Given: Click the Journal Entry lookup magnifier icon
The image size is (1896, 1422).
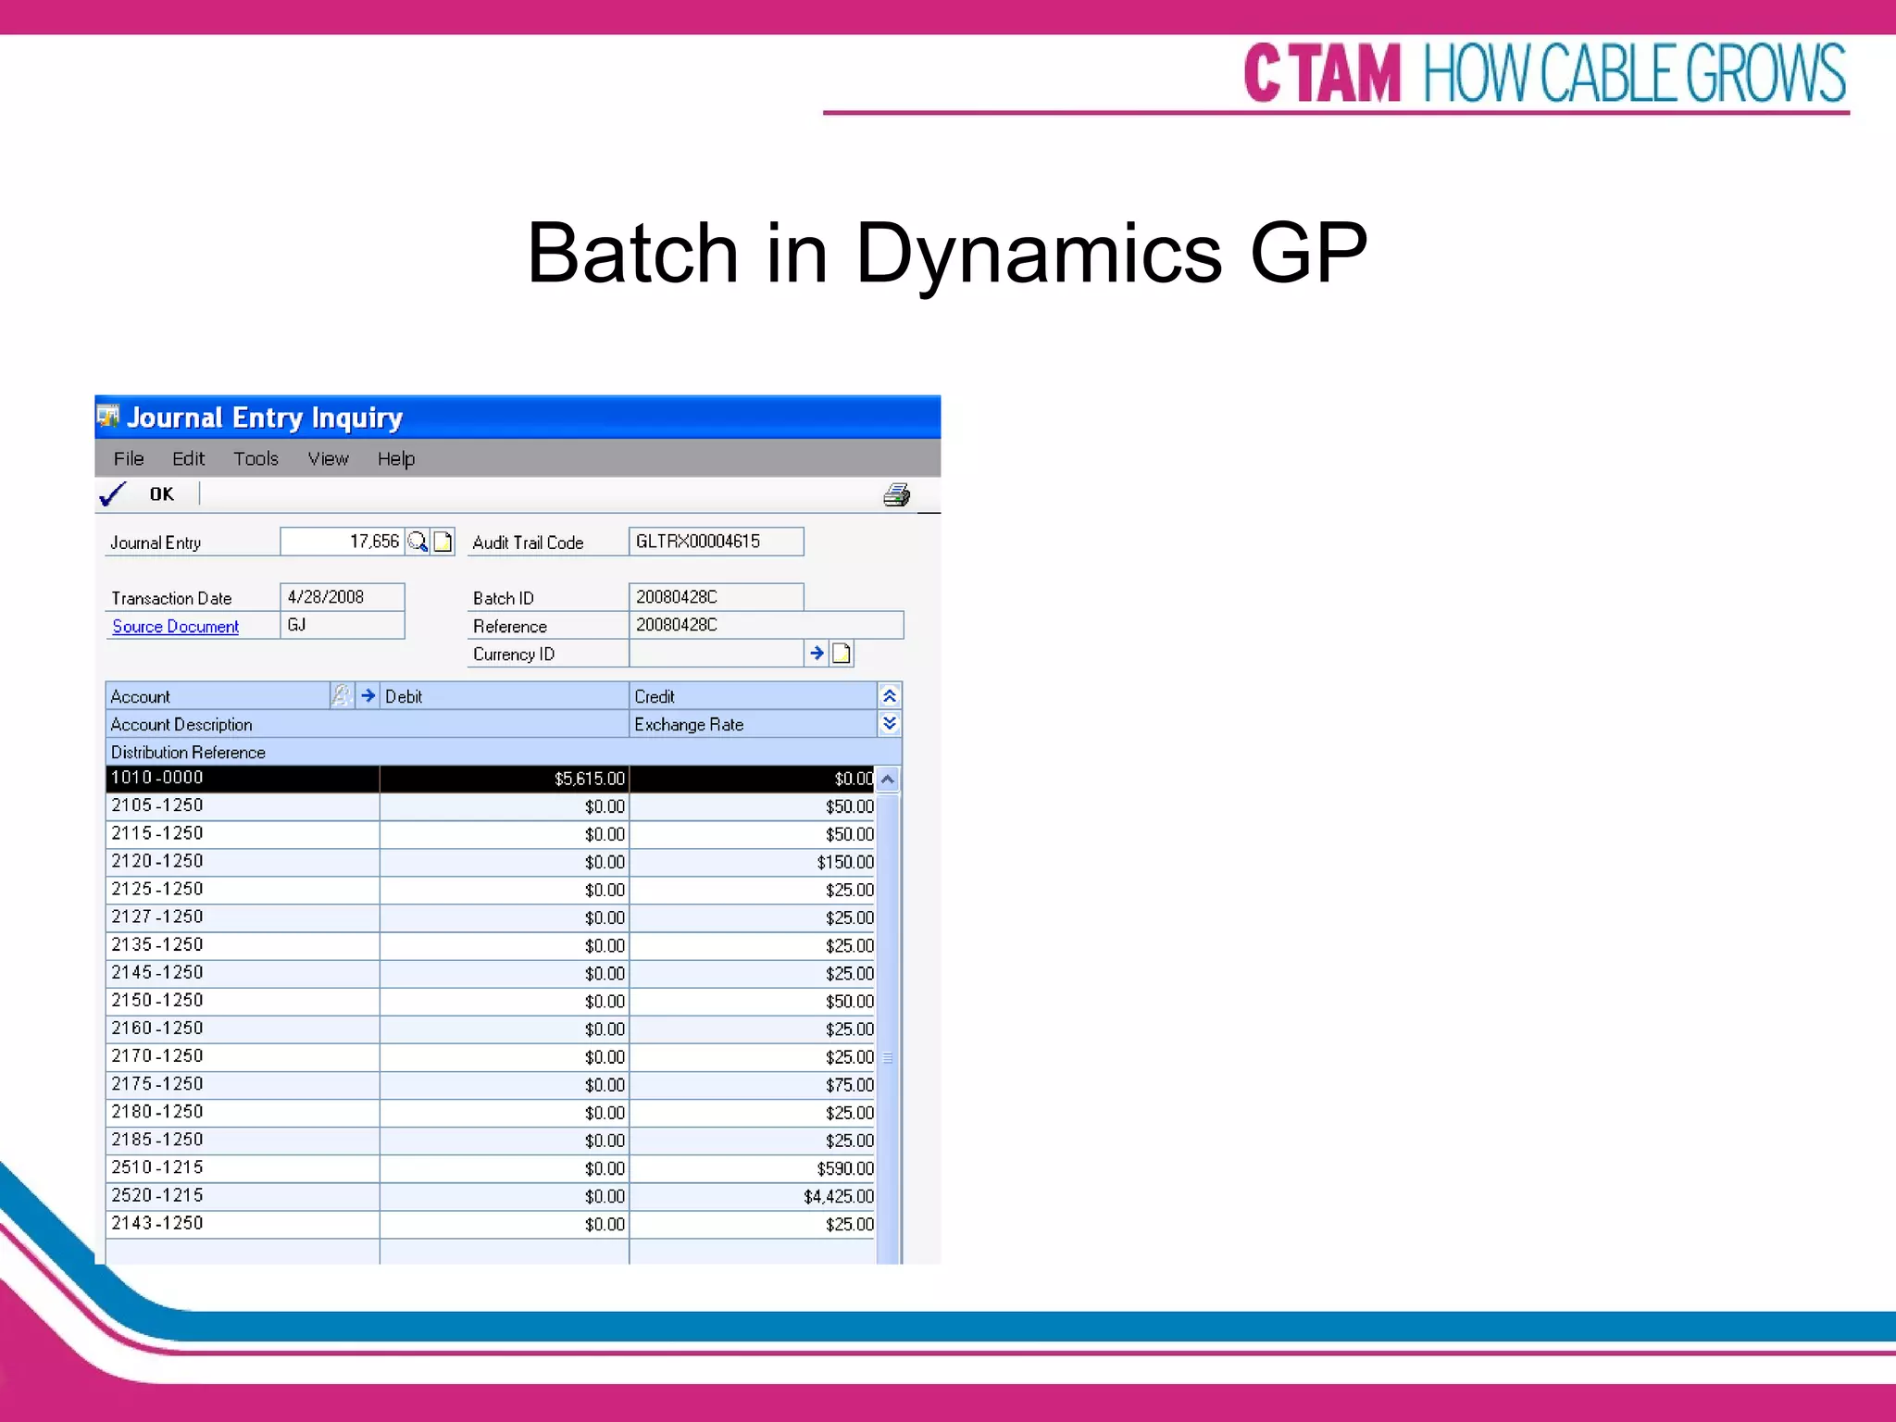Looking at the screenshot, I should [418, 542].
